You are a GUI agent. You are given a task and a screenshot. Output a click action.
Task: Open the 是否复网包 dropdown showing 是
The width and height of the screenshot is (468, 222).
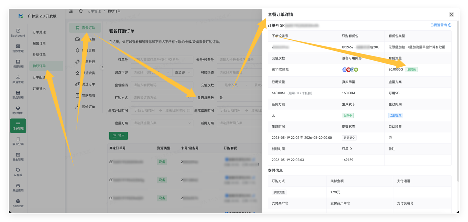point(239,98)
